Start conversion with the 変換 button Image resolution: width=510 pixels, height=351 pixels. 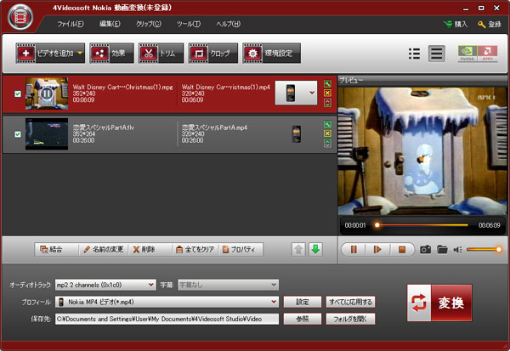point(439,303)
